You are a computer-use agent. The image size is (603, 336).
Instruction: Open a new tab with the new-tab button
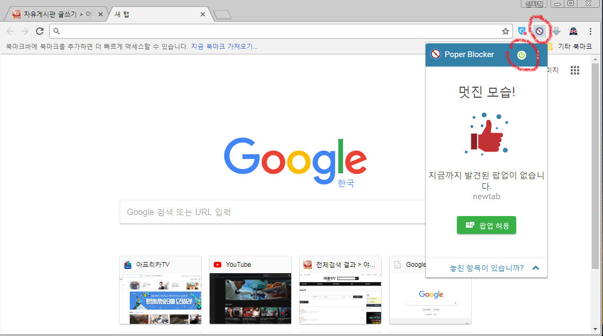click(222, 15)
